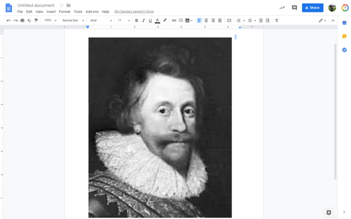Select Center align

(x=206, y=20)
